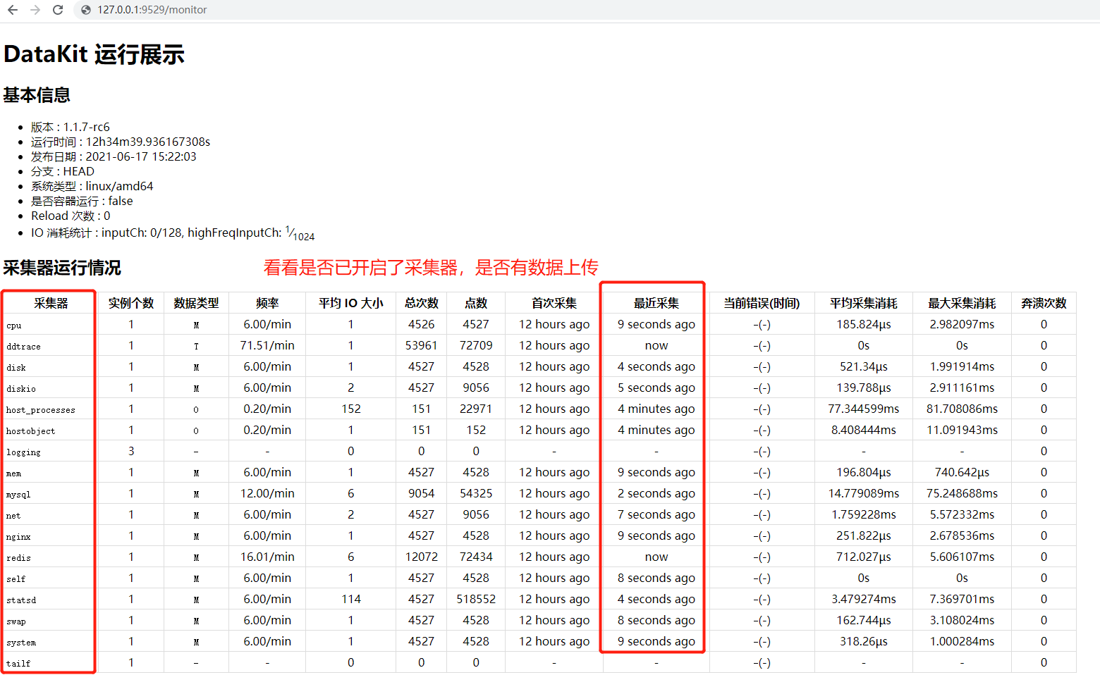Click the 奔溃次数 column header

[x=1044, y=303]
